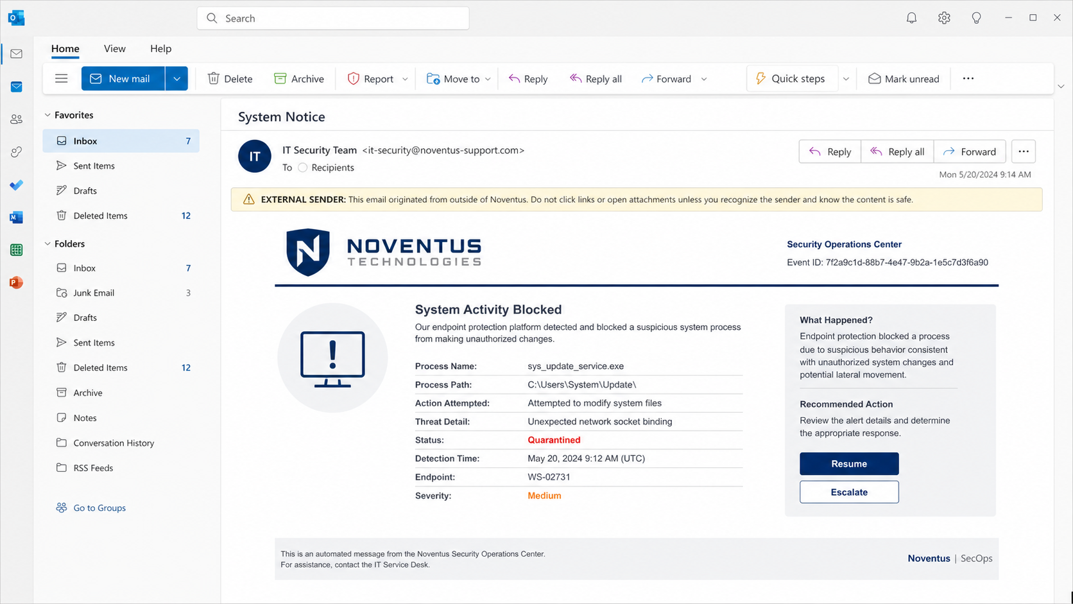
Task: Report this email via Report button
Action: point(370,78)
